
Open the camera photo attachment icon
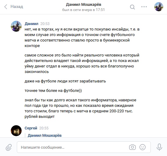tap(132, 147)
